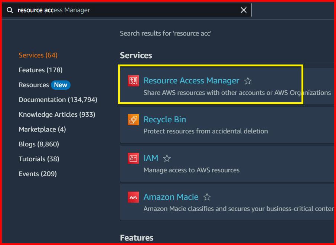This screenshot has width=336, height=245.
Task: Select Tutorials (38) in the sidebar
Action: point(39,159)
